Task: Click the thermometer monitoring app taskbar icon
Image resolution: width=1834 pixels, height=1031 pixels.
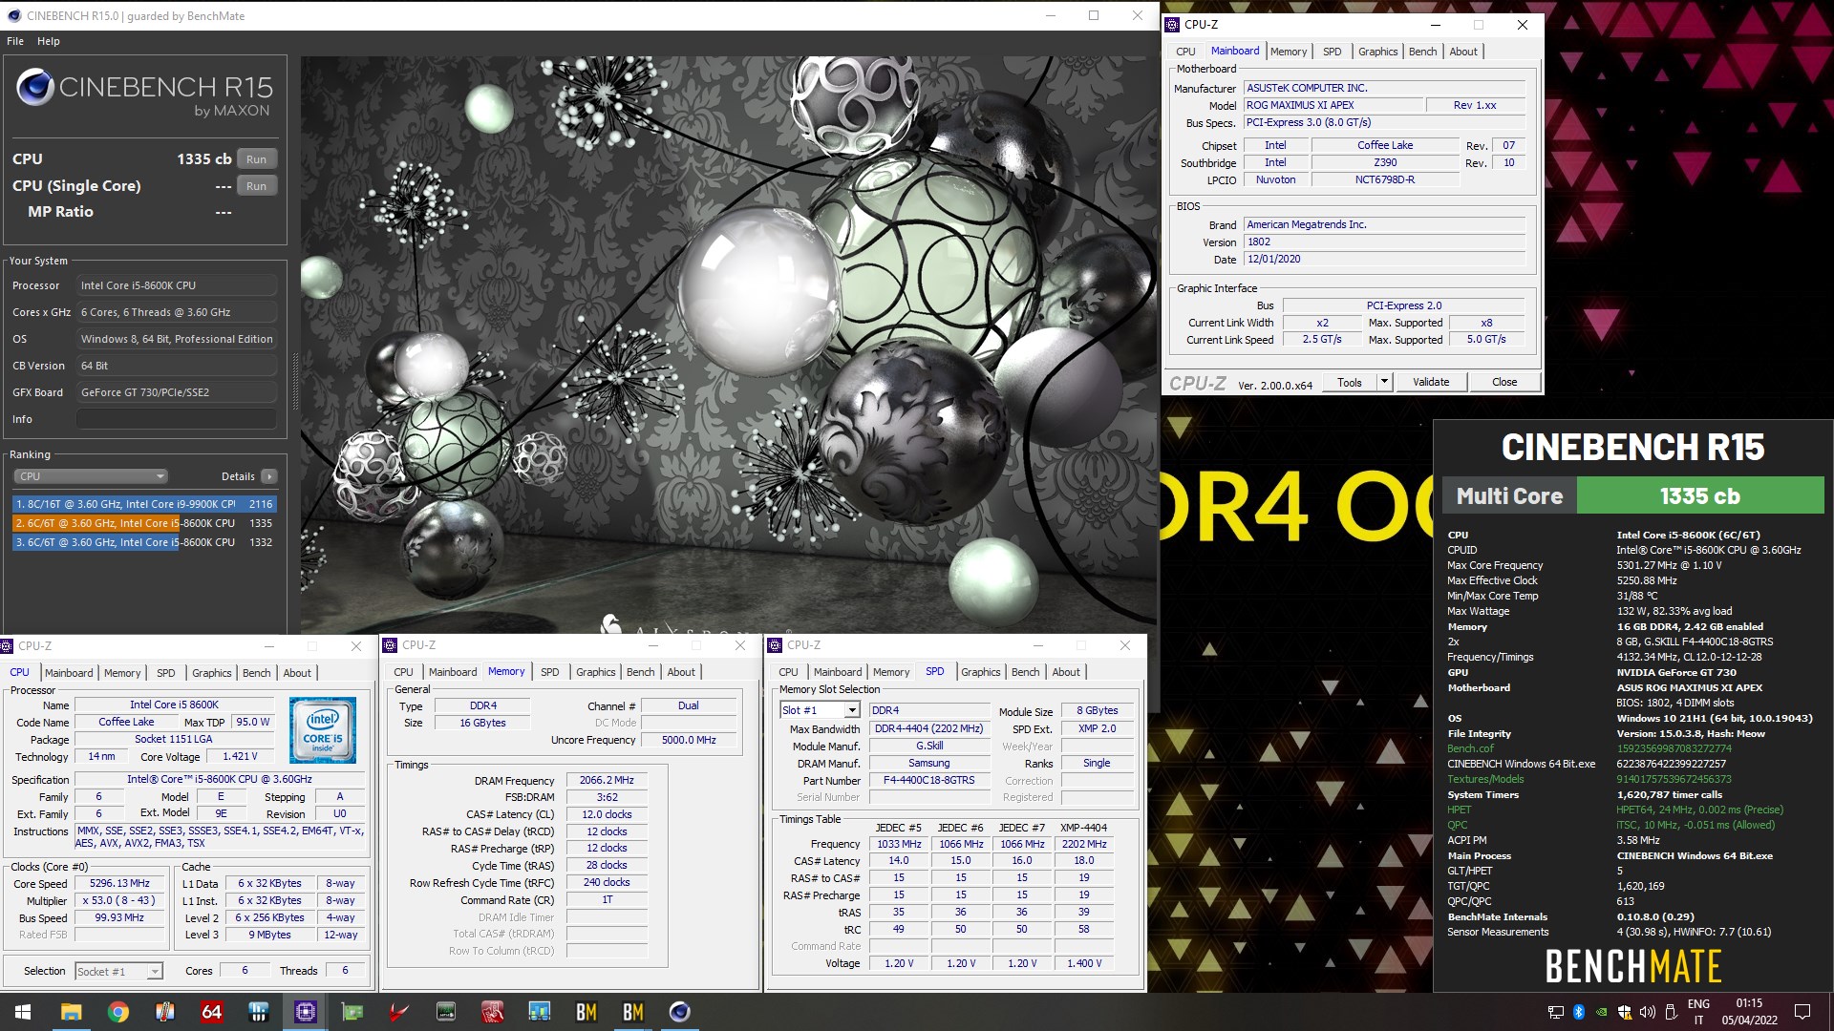Action: pos(164,1012)
